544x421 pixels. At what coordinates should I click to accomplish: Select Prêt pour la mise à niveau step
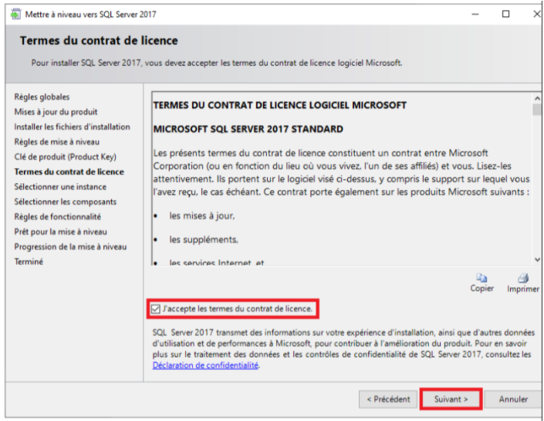point(61,232)
